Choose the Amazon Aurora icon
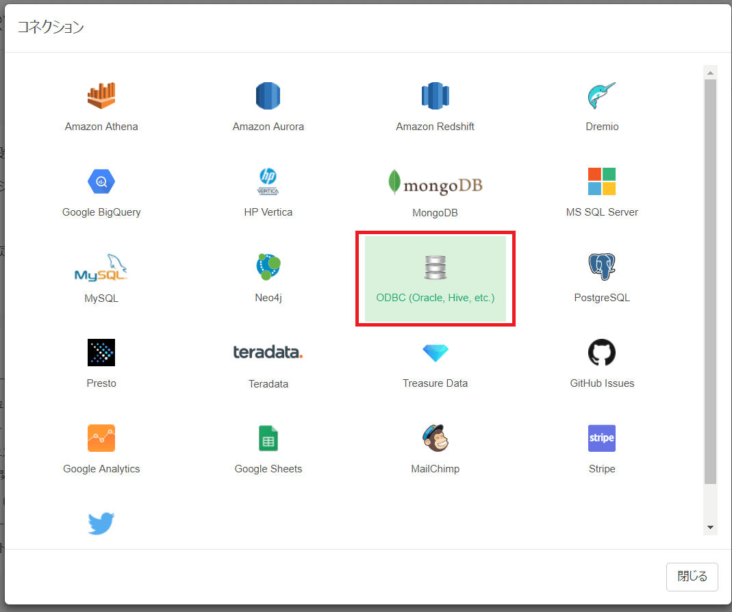Viewport: 732px width, 612px height. point(268,96)
